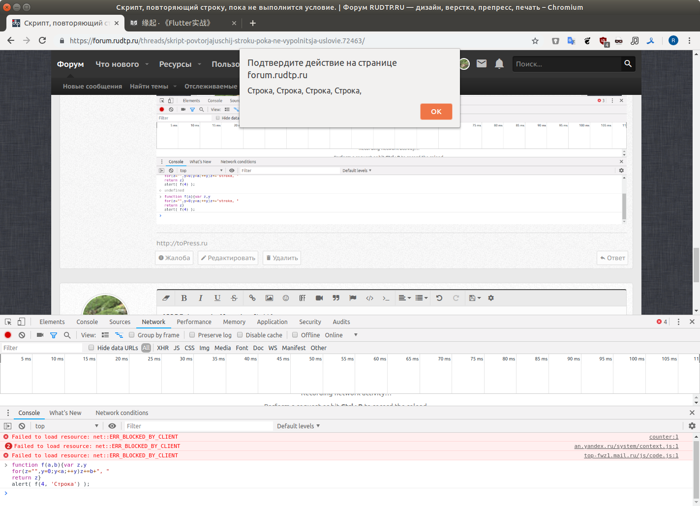Viewport: 700px width, 506px height.
Task: Toggle the network filter funnel icon
Action: (54, 335)
